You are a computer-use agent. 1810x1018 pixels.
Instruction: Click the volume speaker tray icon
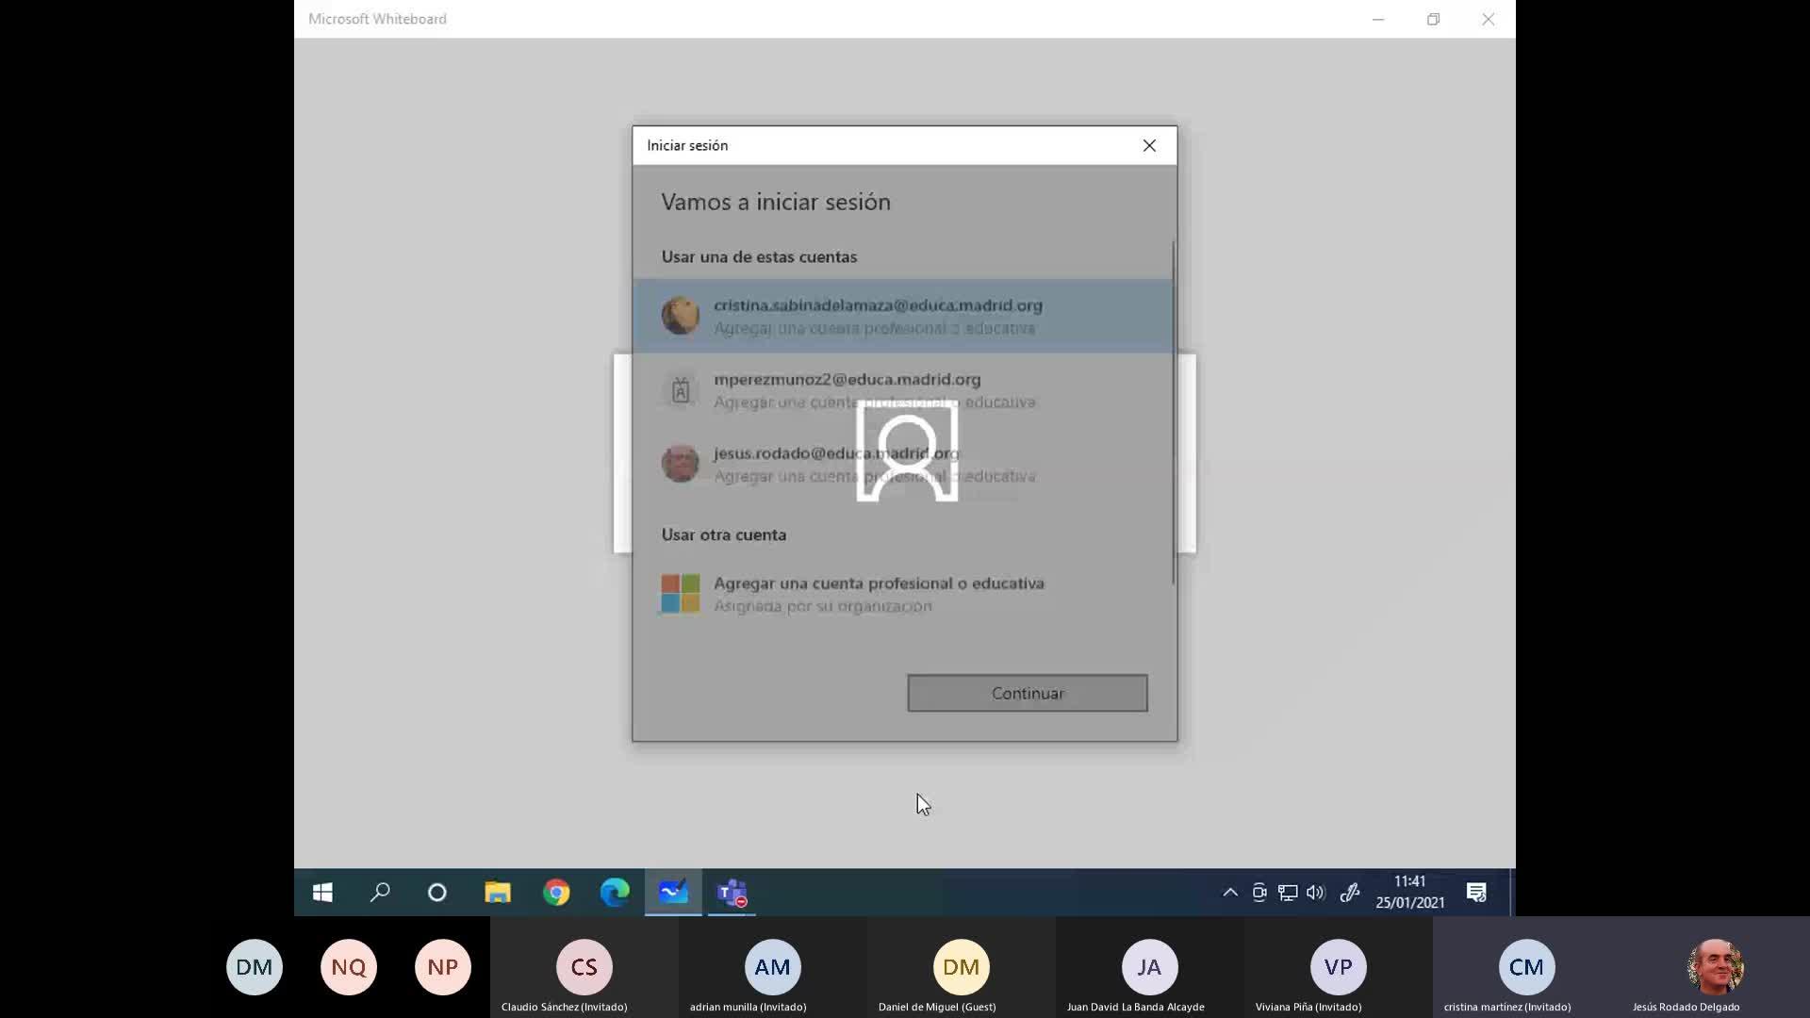click(x=1316, y=893)
